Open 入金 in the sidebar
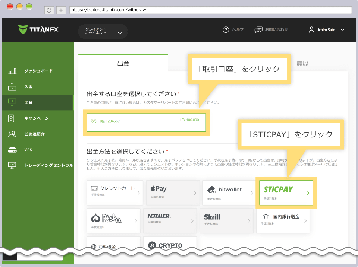This screenshot has width=358, height=267. (29, 87)
